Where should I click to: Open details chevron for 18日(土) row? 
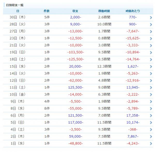click(x=151, y=59)
